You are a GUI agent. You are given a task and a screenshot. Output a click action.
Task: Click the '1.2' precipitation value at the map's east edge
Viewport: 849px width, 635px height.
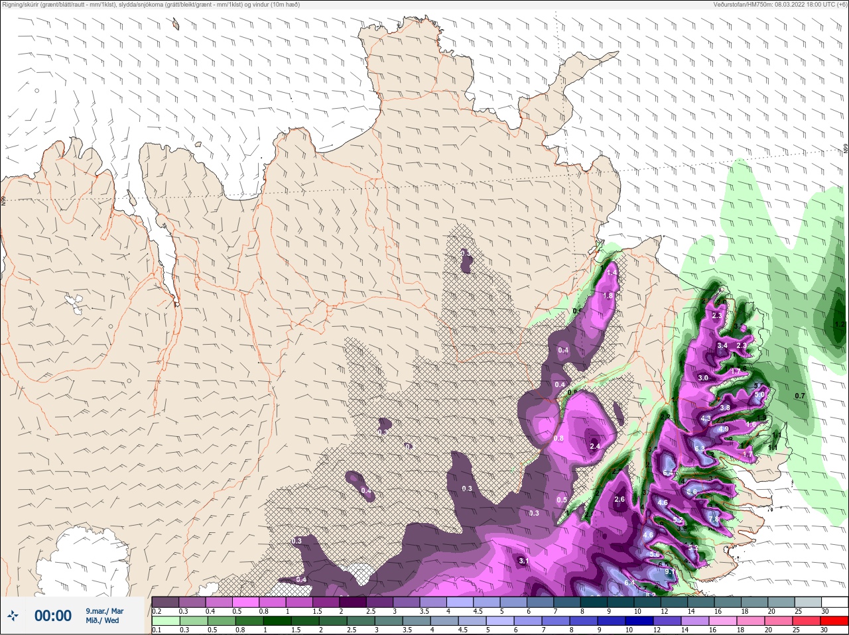pos(840,324)
